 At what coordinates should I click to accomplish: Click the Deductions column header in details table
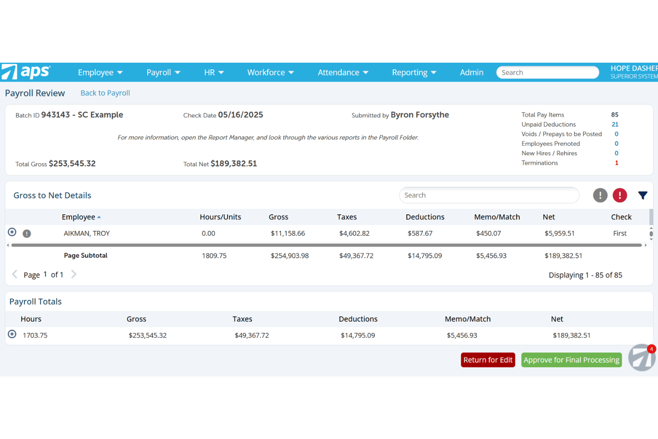(x=425, y=217)
